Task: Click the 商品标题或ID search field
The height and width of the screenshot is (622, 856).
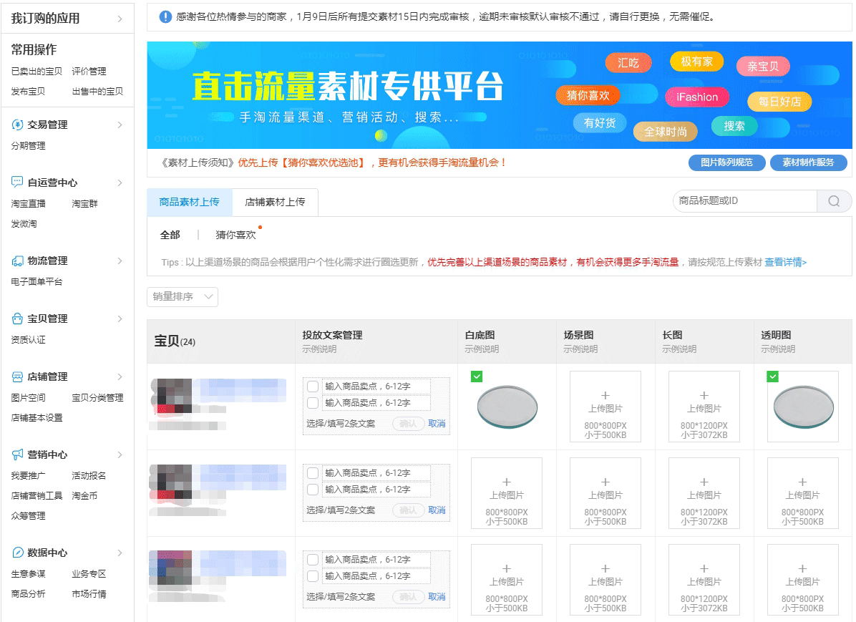Action: 744,201
